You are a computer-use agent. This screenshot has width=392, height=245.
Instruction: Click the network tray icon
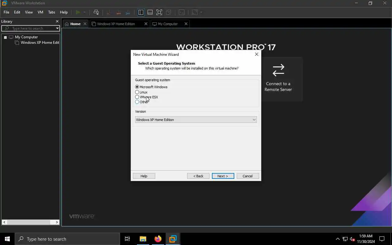[x=345, y=239]
